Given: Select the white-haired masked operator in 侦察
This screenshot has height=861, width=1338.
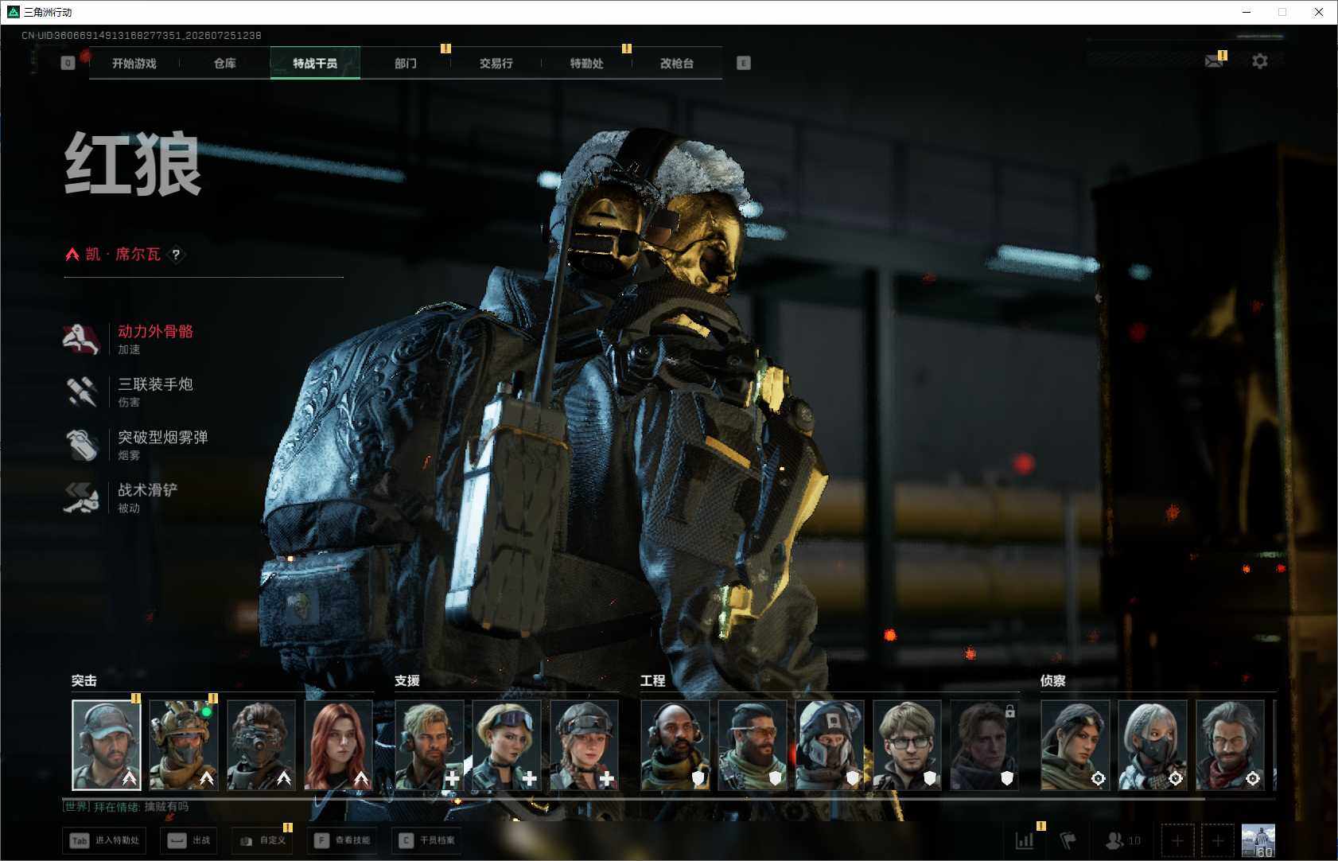Looking at the screenshot, I should click(1153, 745).
